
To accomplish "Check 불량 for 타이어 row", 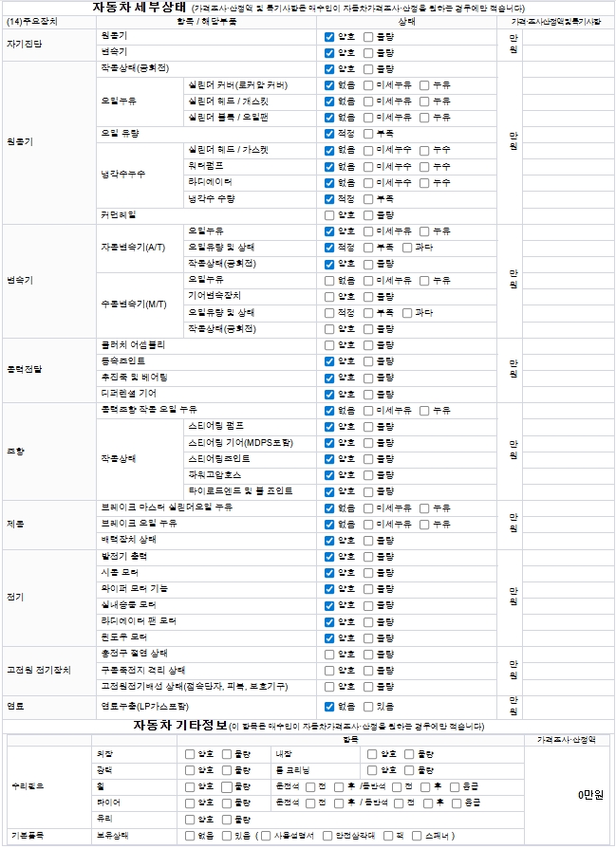I will click(x=227, y=803).
